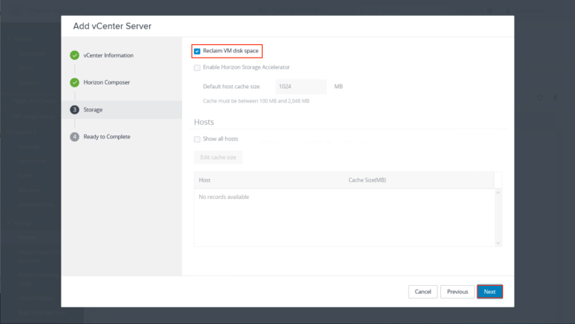The width and height of the screenshot is (575, 324).
Task: Click the Host column header
Action: click(204, 180)
